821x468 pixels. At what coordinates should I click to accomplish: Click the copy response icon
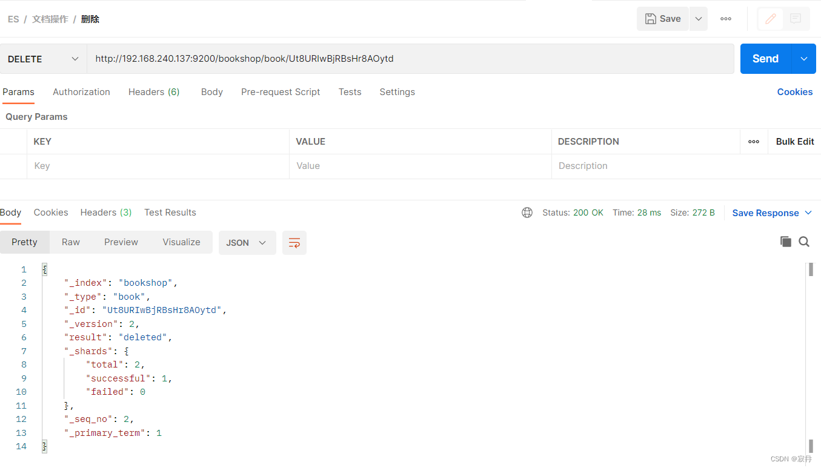click(x=786, y=242)
